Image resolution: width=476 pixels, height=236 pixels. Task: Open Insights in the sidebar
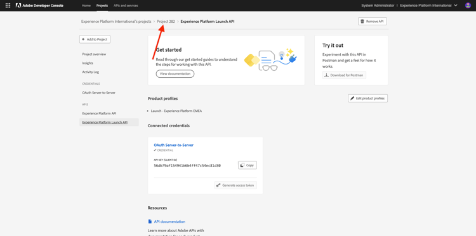tap(88, 63)
